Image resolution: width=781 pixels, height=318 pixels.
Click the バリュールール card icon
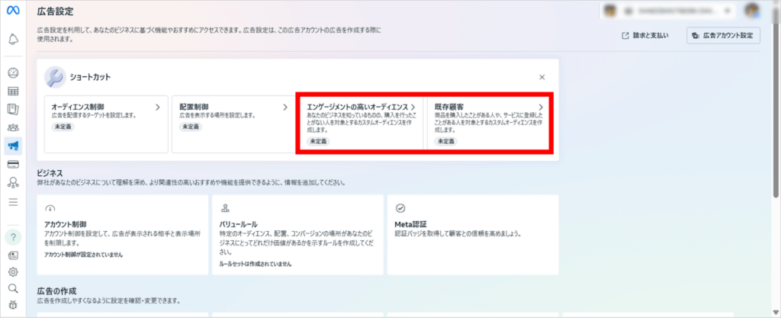pyautogui.click(x=225, y=208)
